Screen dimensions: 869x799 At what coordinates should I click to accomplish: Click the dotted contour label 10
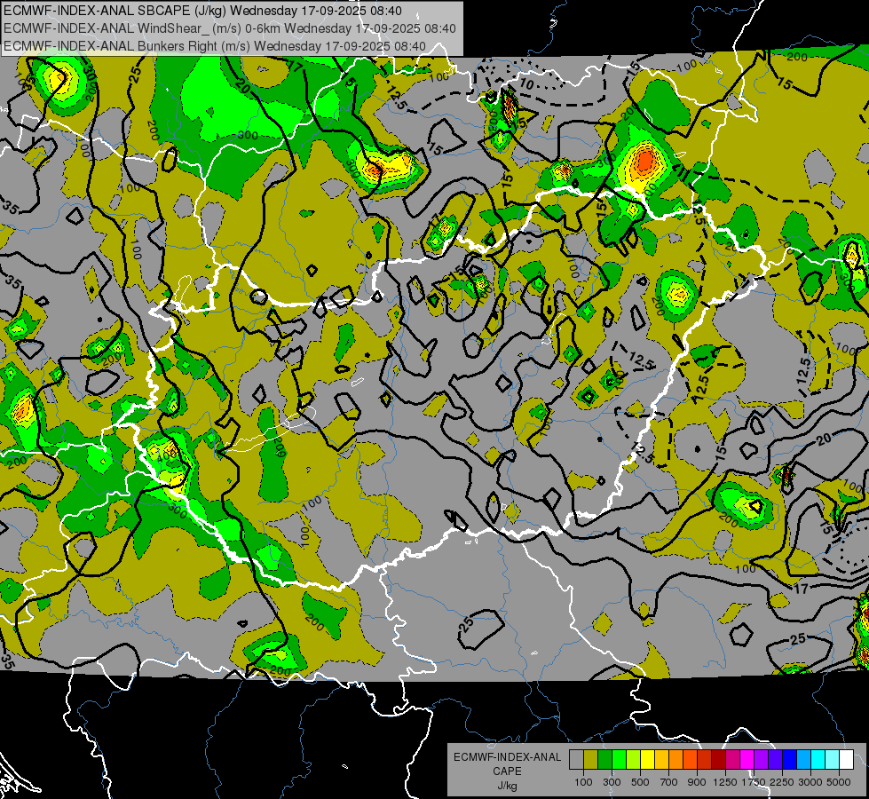pyautogui.click(x=526, y=84)
